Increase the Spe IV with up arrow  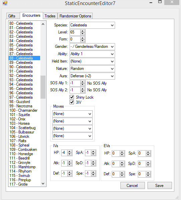point(93,172)
